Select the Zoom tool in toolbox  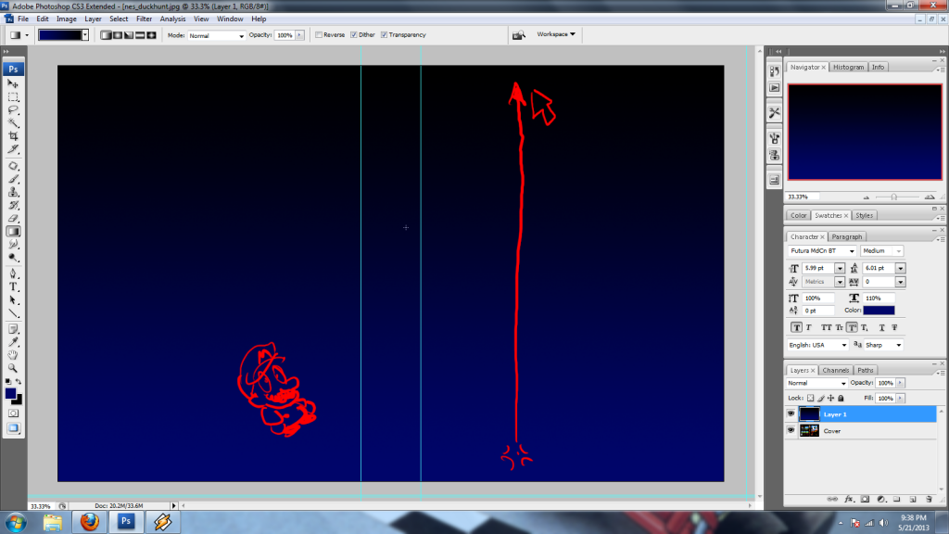(x=13, y=367)
